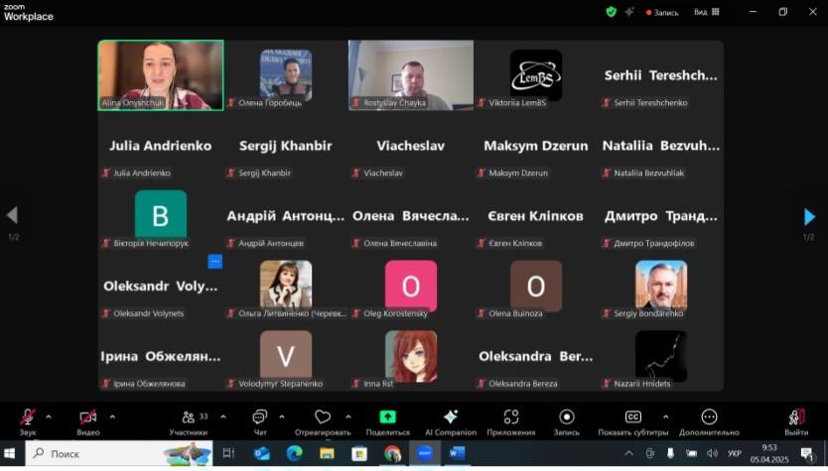Open the Вид view layout menu
Screen dimensions: 828x471
707,12
